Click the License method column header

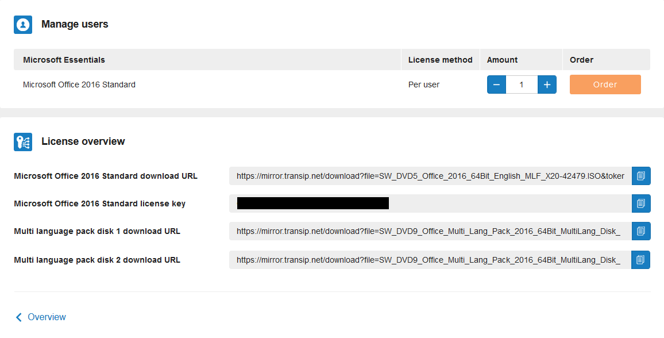click(x=440, y=60)
